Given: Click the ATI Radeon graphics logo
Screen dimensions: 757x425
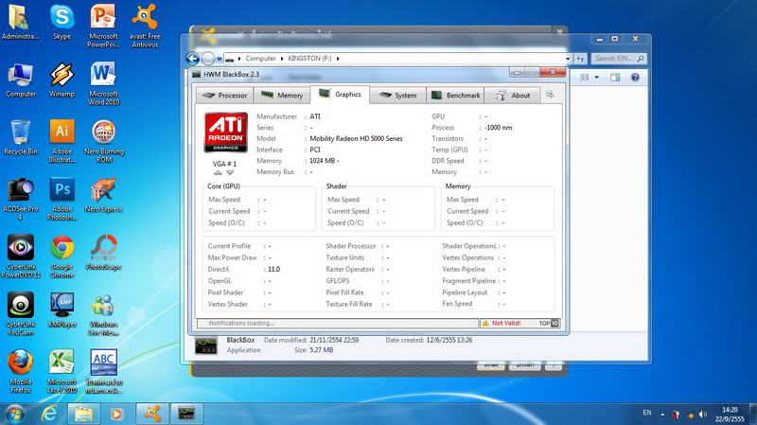Looking at the screenshot, I should pos(224,133).
